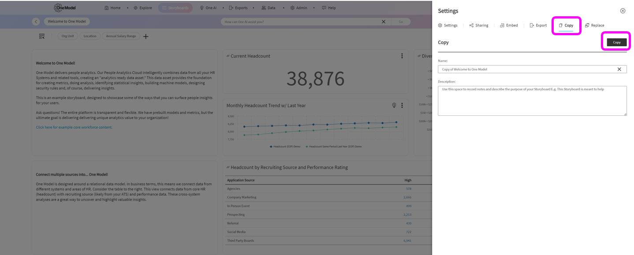Expand the Location filter
Screen dimensions: 634x255
pos(90,36)
